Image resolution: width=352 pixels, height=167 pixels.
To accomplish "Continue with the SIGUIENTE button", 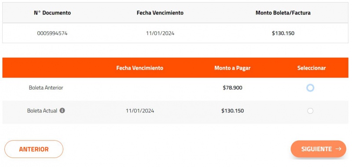I will click(x=318, y=149).
